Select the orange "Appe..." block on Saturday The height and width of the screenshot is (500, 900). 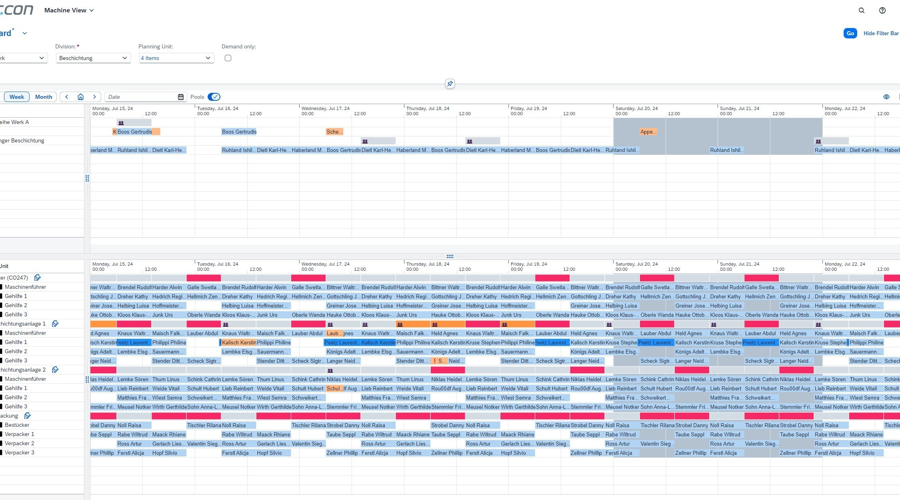point(648,132)
